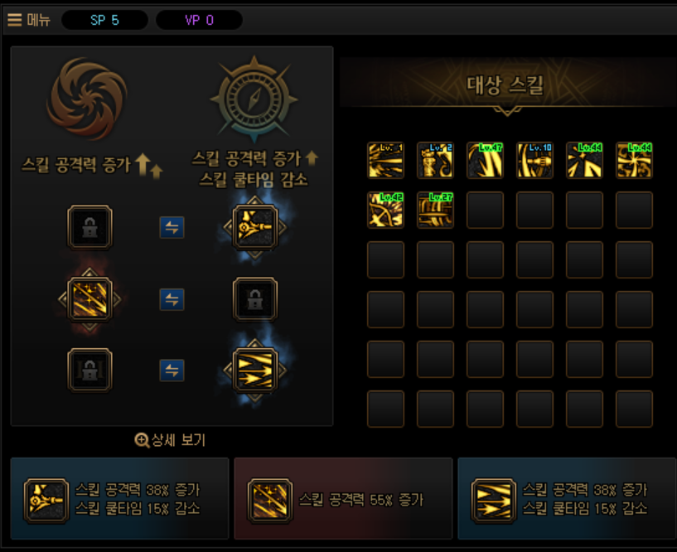Open 상세 보기 detail view
677x552 pixels.
(170, 440)
